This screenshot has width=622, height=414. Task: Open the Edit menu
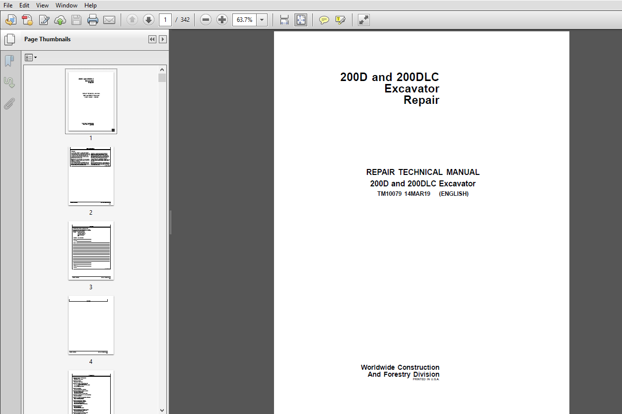[24, 5]
